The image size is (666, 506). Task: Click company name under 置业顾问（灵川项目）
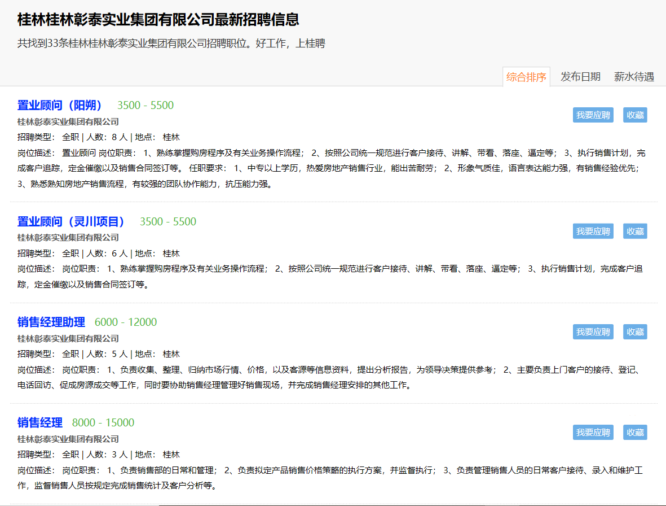[x=68, y=237]
